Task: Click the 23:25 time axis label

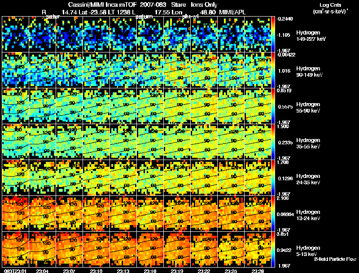Action: [231, 271]
